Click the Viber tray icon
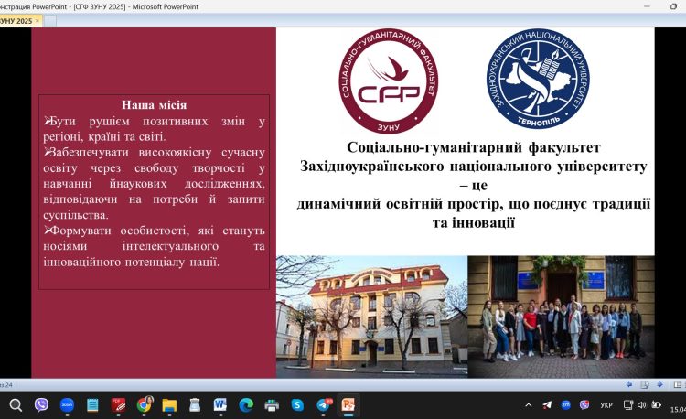The width and height of the screenshot is (686, 419). pos(584,405)
